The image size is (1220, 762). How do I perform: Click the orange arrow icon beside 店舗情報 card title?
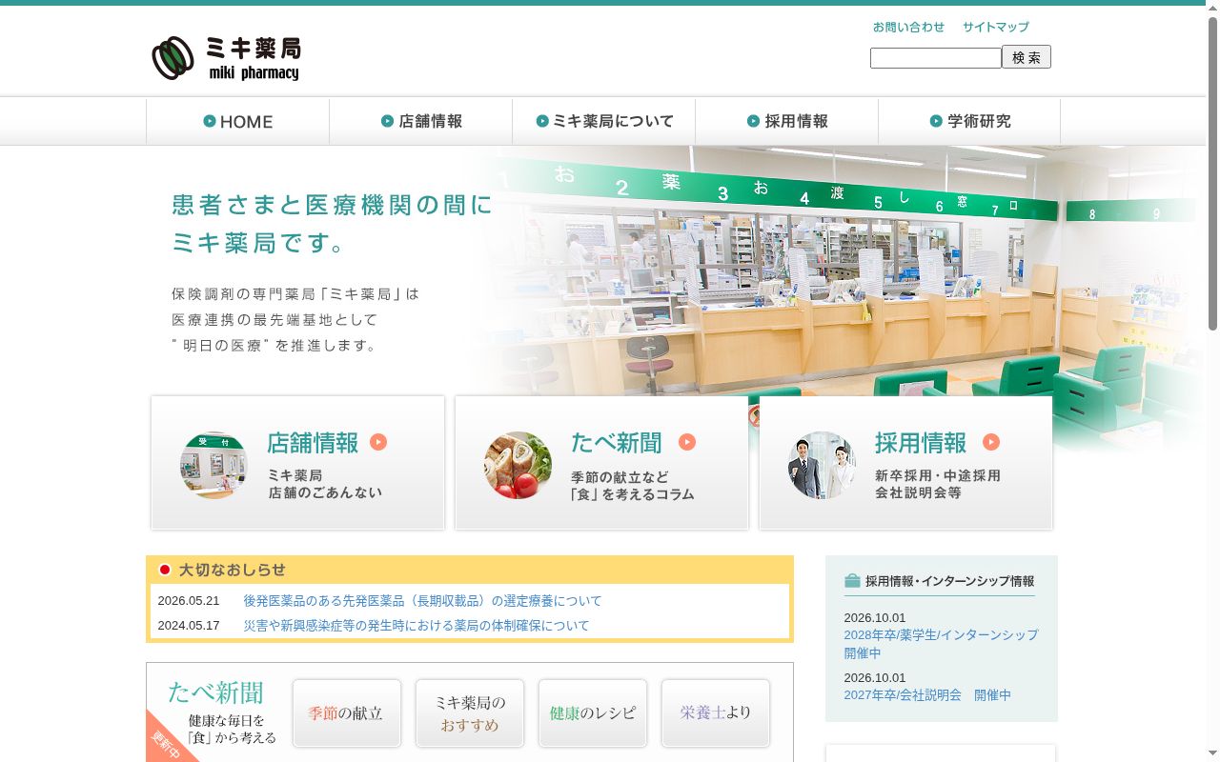click(x=378, y=442)
